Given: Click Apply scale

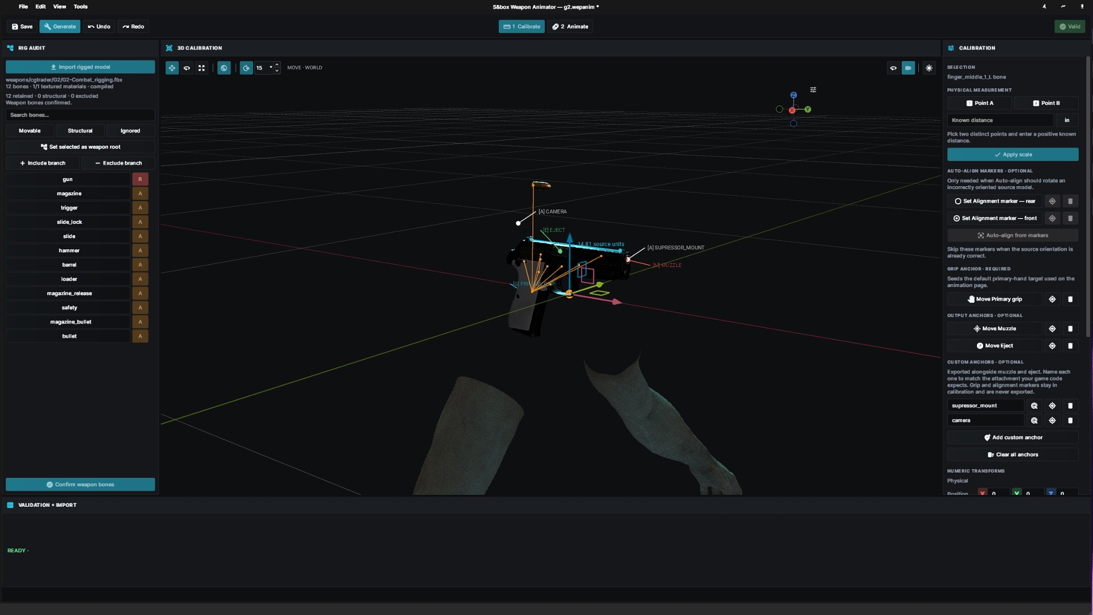Looking at the screenshot, I should coord(1013,155).
